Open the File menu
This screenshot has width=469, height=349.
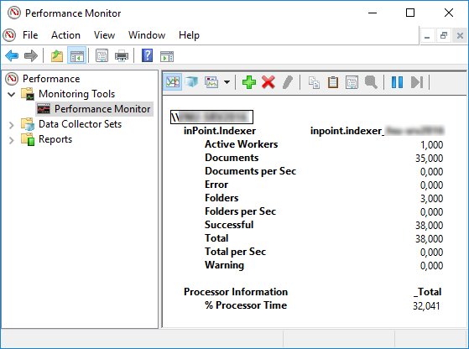pyautogui.click(x=30, y=35)
